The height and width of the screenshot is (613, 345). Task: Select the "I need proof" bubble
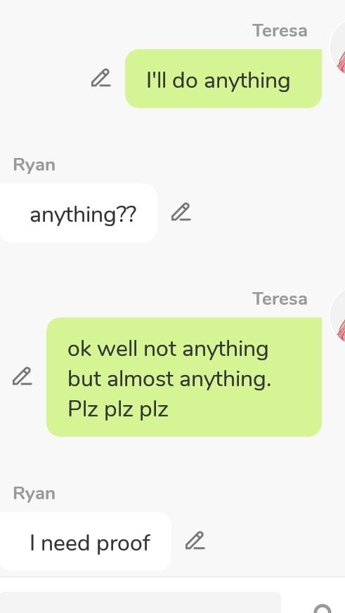(x=85, y=541)
